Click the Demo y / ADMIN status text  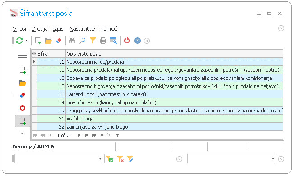coord(33,147)
